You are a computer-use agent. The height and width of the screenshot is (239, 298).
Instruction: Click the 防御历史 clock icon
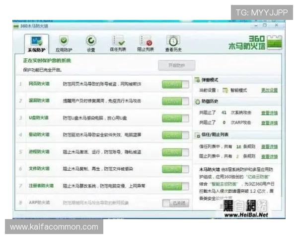198,102
